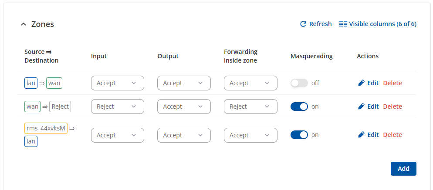This screenshot has width=433, height=190.
Task: Enable masquerading for lan to wan zone
Action: pyautogui.click(x=299, y=83)
